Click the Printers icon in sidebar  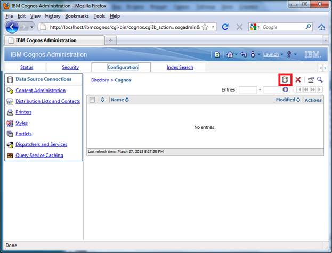click(x=10, y=112)
